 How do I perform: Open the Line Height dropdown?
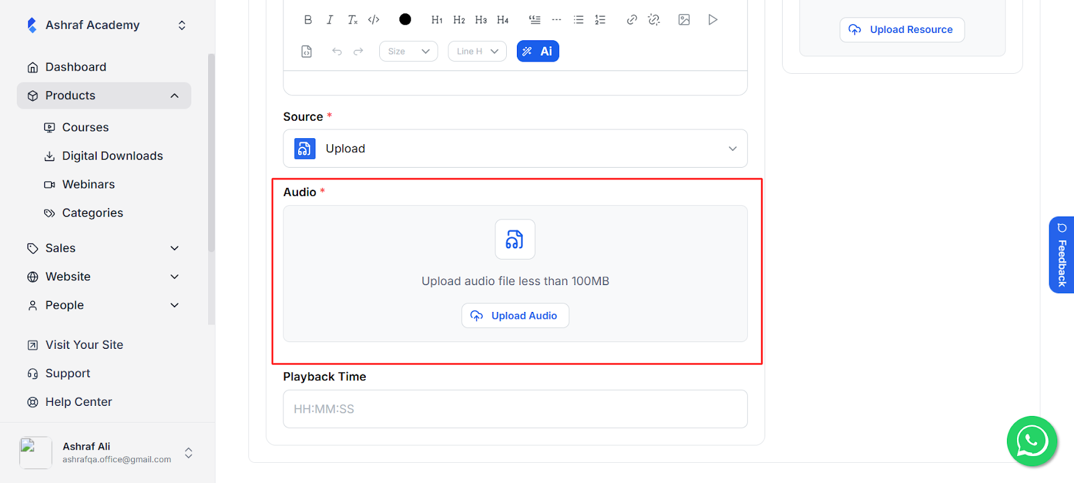pyautogui.click(x=477, y=51)
